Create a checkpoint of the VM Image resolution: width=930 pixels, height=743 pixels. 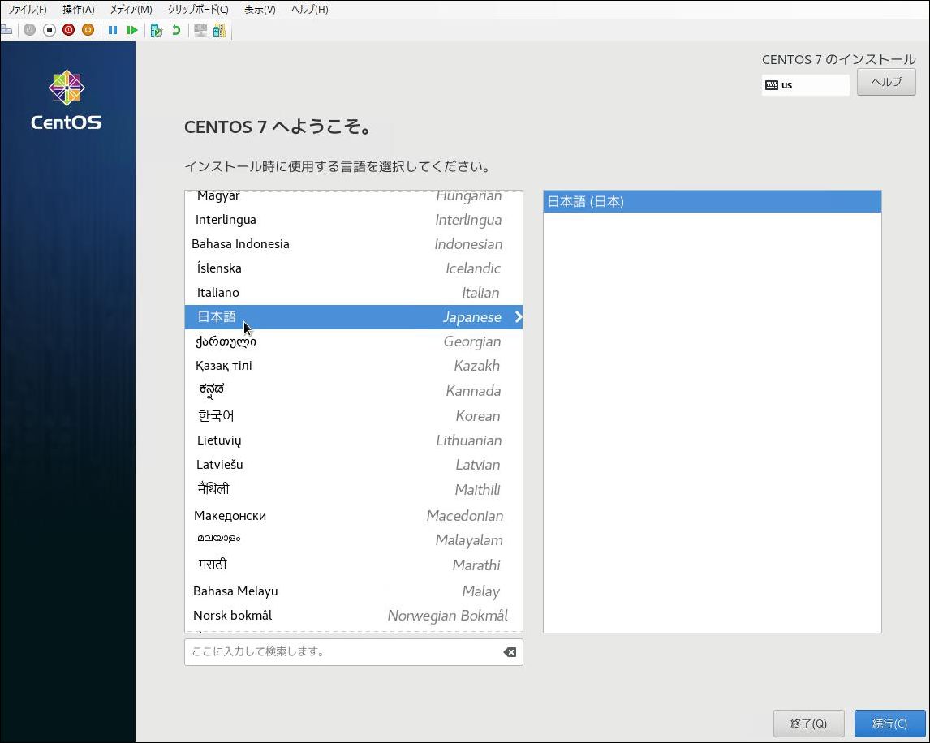tap(155, 29)
